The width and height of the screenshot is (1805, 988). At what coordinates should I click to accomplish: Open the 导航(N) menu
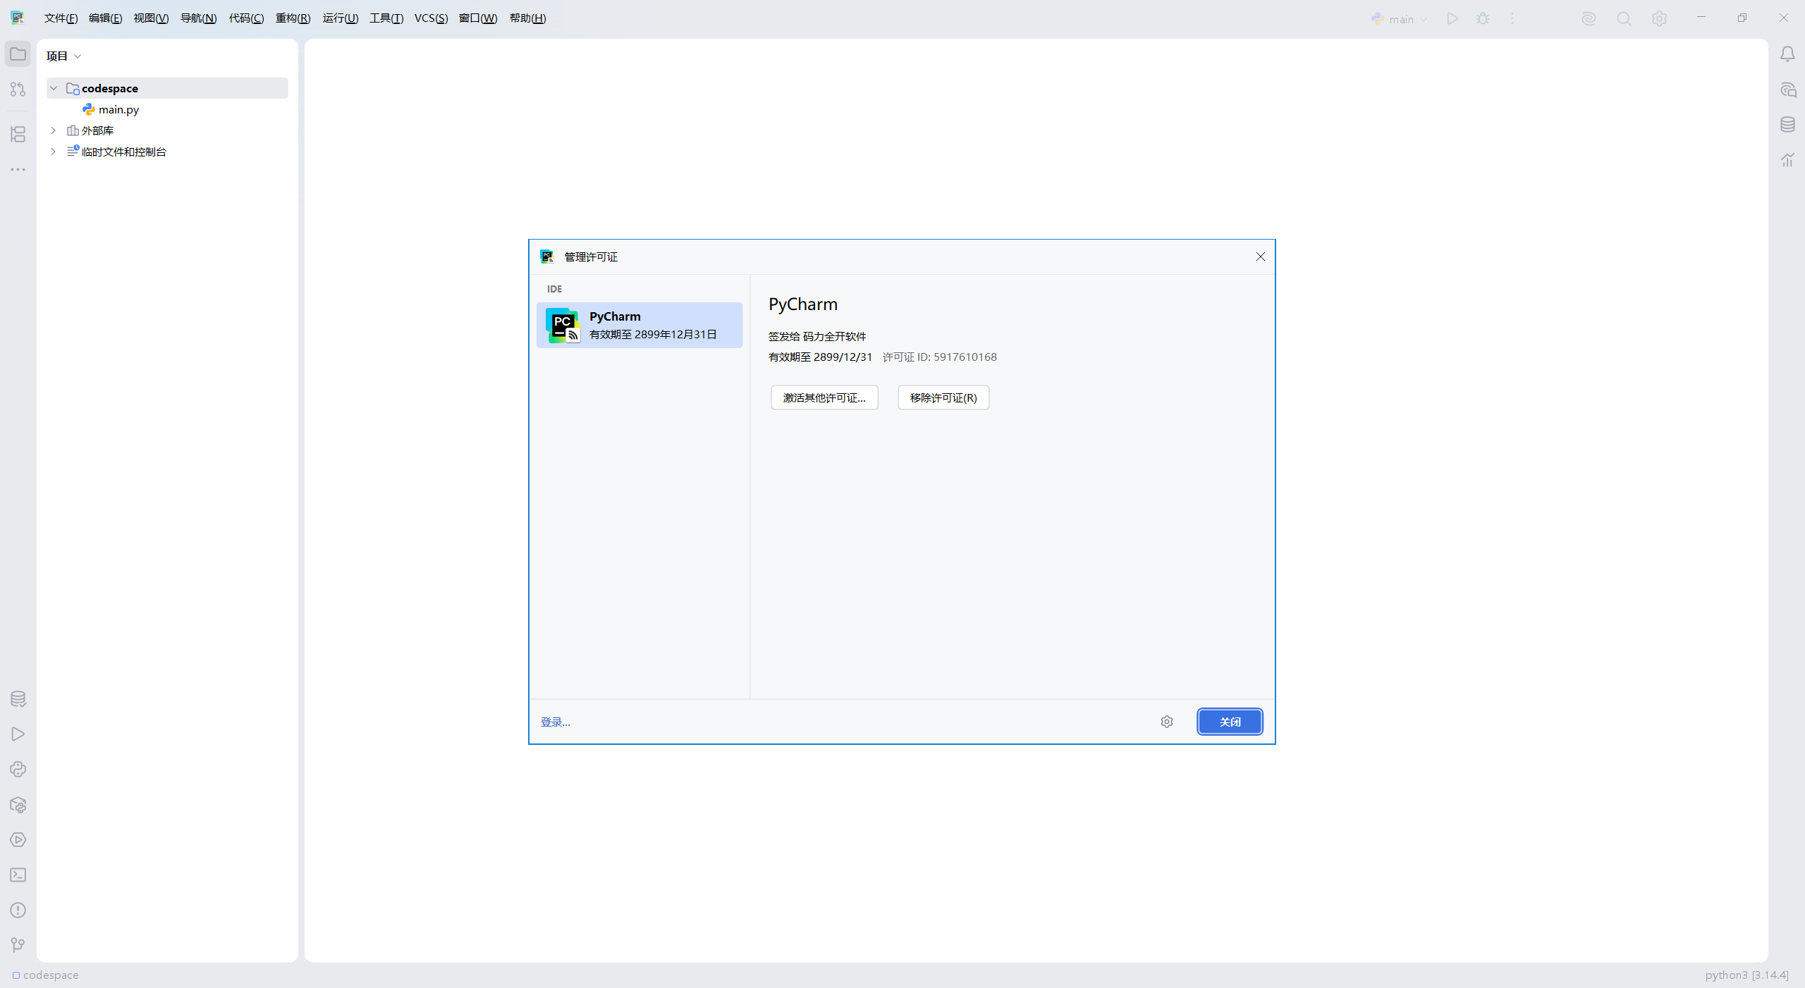coord(198,18)
